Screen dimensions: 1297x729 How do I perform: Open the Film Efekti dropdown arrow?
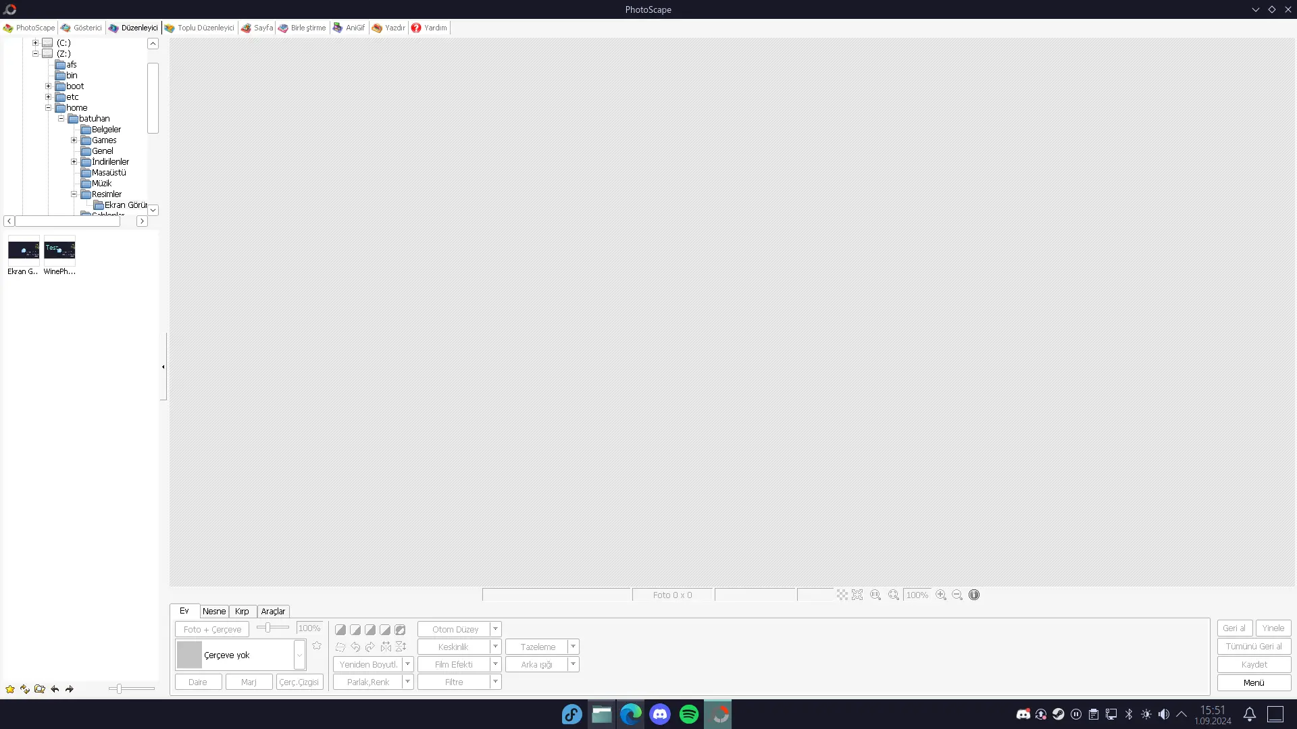[x=495, y=664]
